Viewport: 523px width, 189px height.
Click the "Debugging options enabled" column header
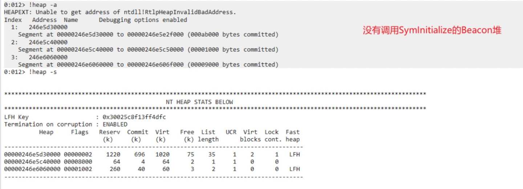[143, 20]
